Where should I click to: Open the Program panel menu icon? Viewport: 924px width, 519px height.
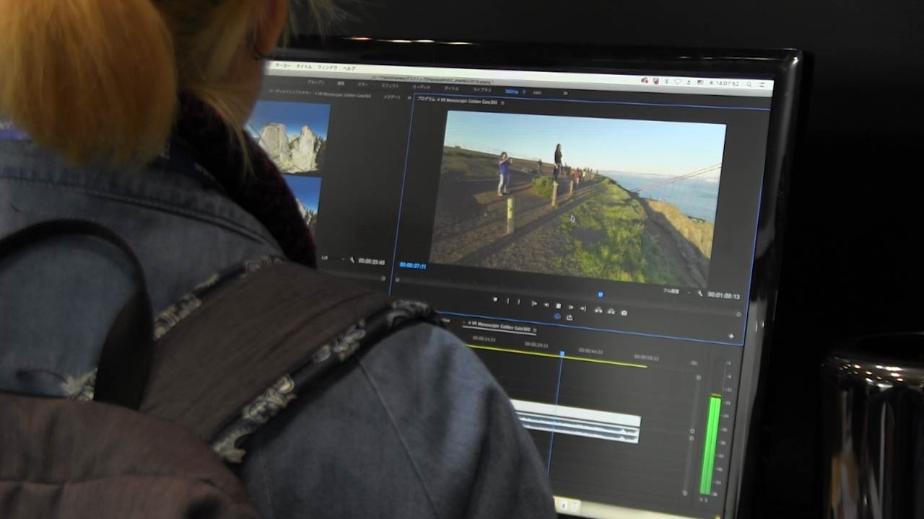pos(502,102)
